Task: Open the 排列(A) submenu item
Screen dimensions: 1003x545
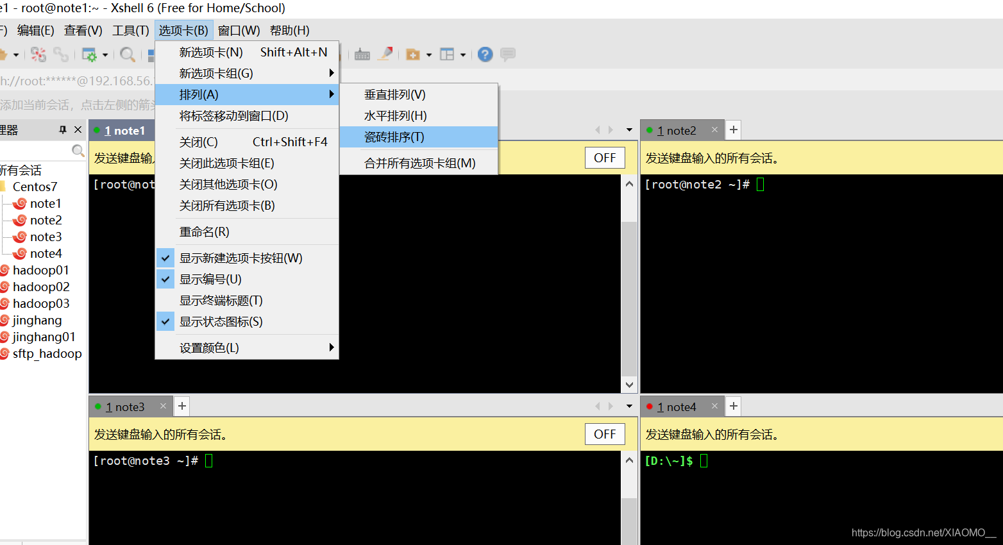Action: 247,94
